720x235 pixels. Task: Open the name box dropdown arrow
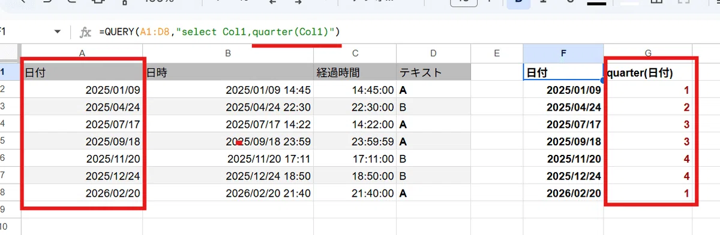58,32
